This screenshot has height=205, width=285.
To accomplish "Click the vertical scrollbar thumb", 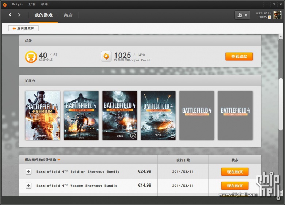I will [x=281, y=104].
